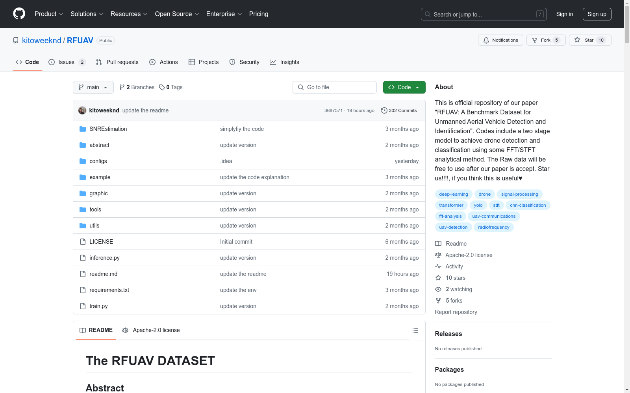Open commit 'simplyfiy the code'
The height and width of the screenshot is (393, 630).
click(242, 129)
